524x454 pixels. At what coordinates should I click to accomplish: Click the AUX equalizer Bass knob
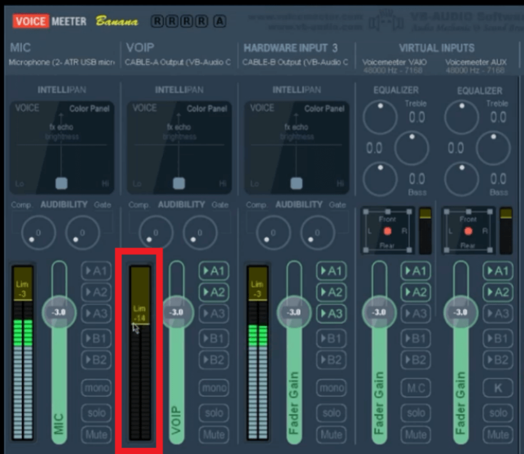461,179
